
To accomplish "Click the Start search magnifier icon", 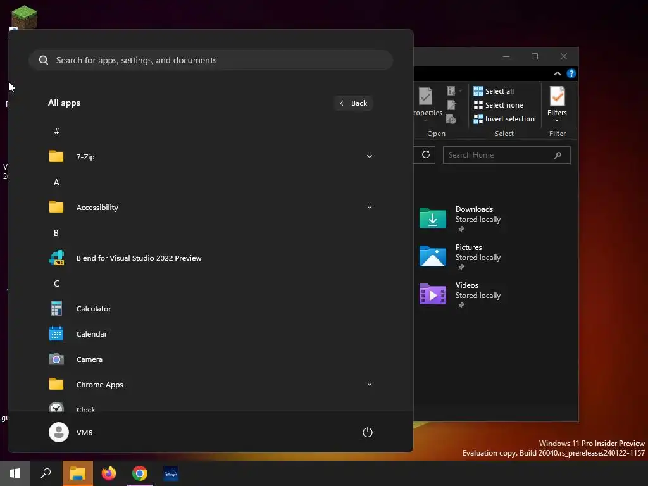I will pyautogui.click(x=44, y=60).
